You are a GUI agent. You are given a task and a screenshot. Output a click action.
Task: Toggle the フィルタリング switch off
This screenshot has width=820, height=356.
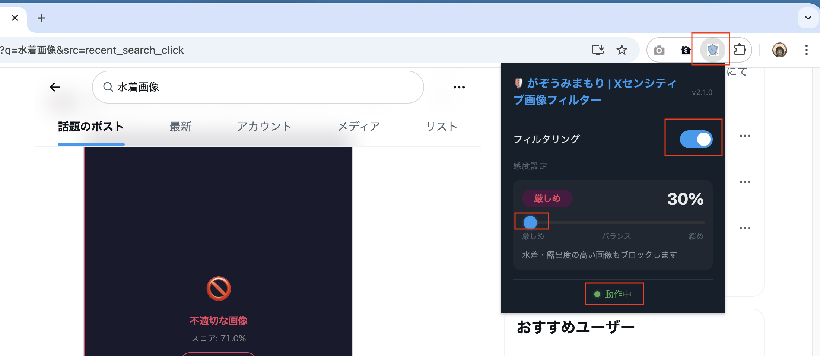click(x=696, y=139)
